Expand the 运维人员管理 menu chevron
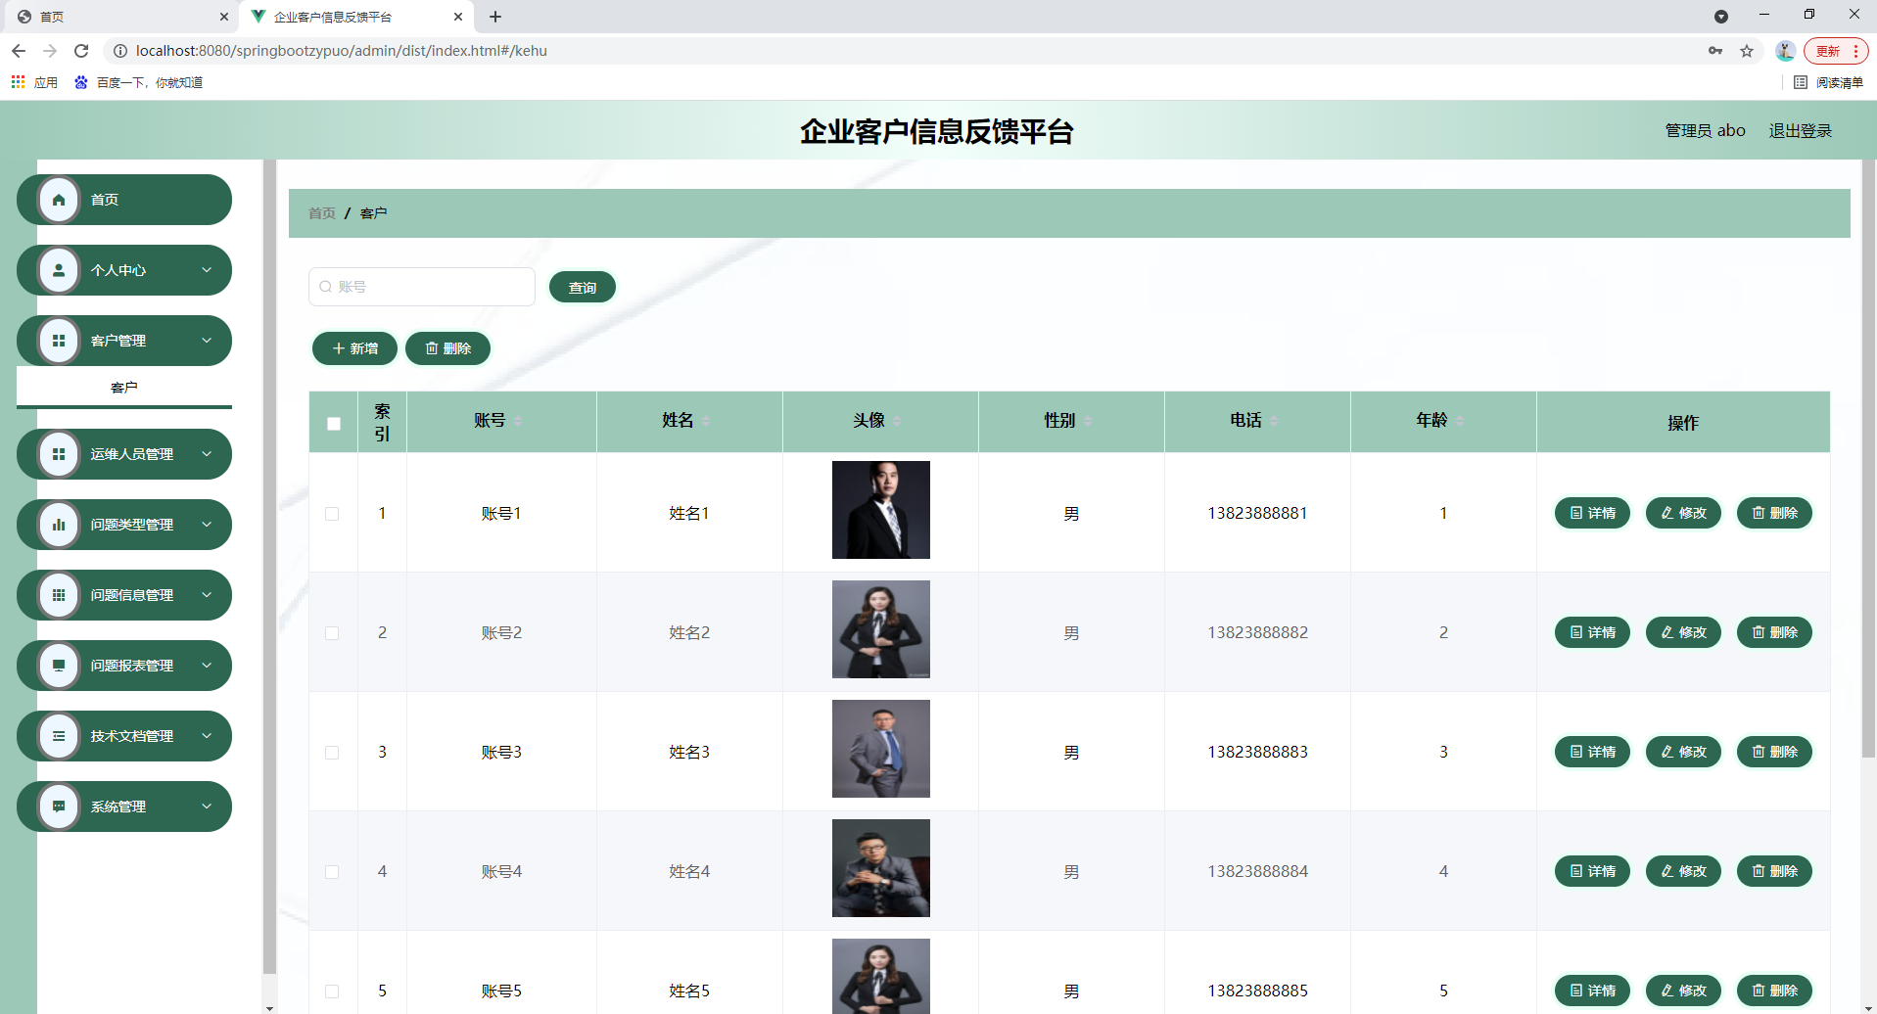The image size is (1877, 1014). 206,453
